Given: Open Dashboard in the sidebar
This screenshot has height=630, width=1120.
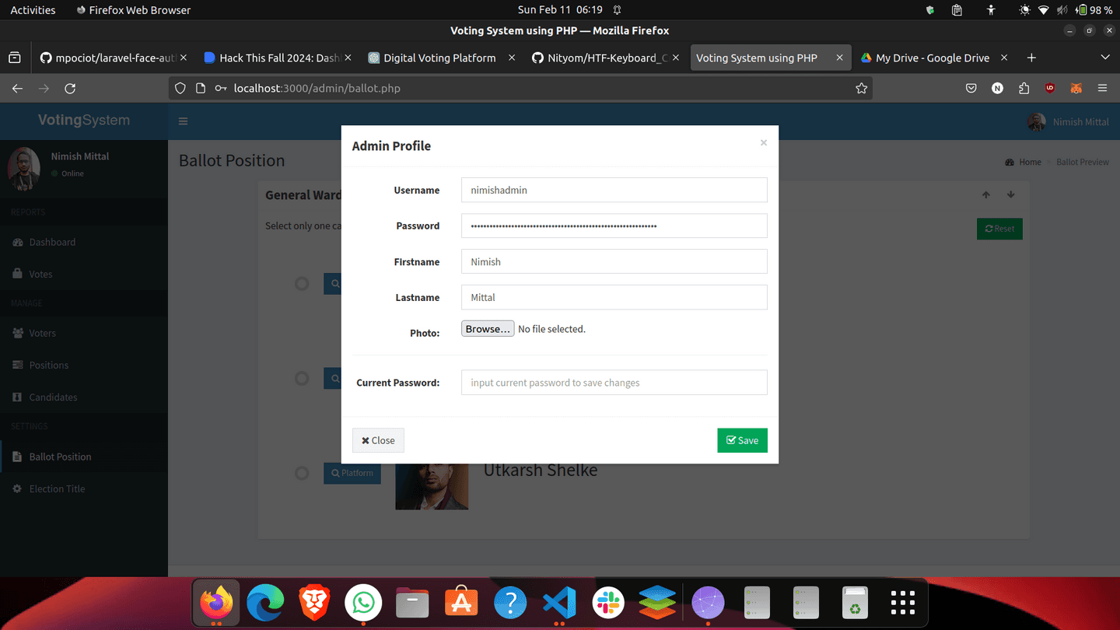Looking at the screenshot, I should 83,242.
